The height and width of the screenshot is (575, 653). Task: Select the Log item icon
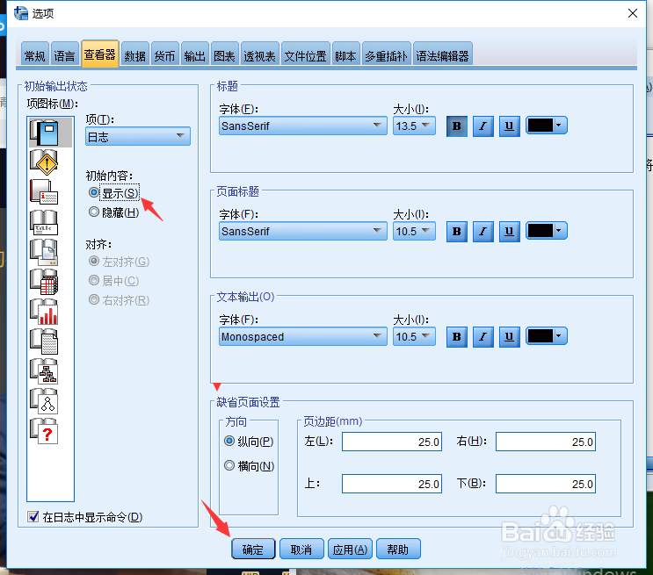coord(45,133)
